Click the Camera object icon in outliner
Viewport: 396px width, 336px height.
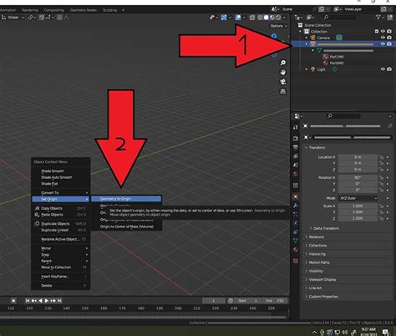(312, 38)
